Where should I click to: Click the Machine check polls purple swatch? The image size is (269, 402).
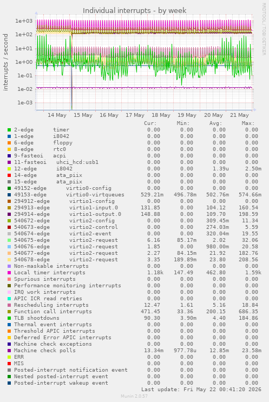[9, 351]
